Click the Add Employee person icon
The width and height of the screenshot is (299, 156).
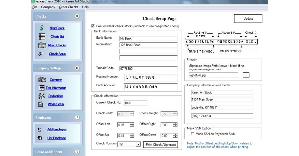40,129
